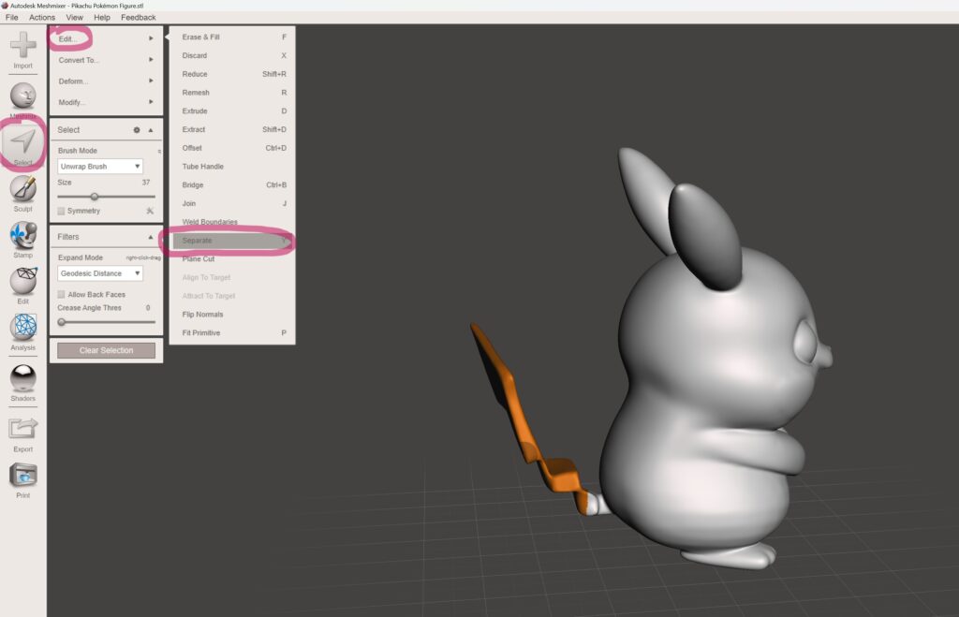This screenshot has width=959, height=617.
Task: Click the brush Size slider handle
Action: (x=94, y=197)
